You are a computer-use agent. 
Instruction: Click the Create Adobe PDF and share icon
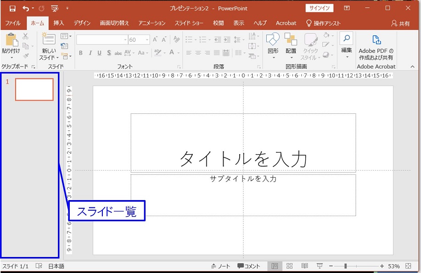coord(376,40)
